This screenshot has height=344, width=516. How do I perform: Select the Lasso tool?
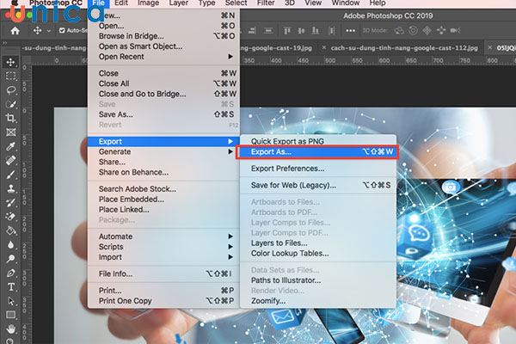click(x=11, y=89)
